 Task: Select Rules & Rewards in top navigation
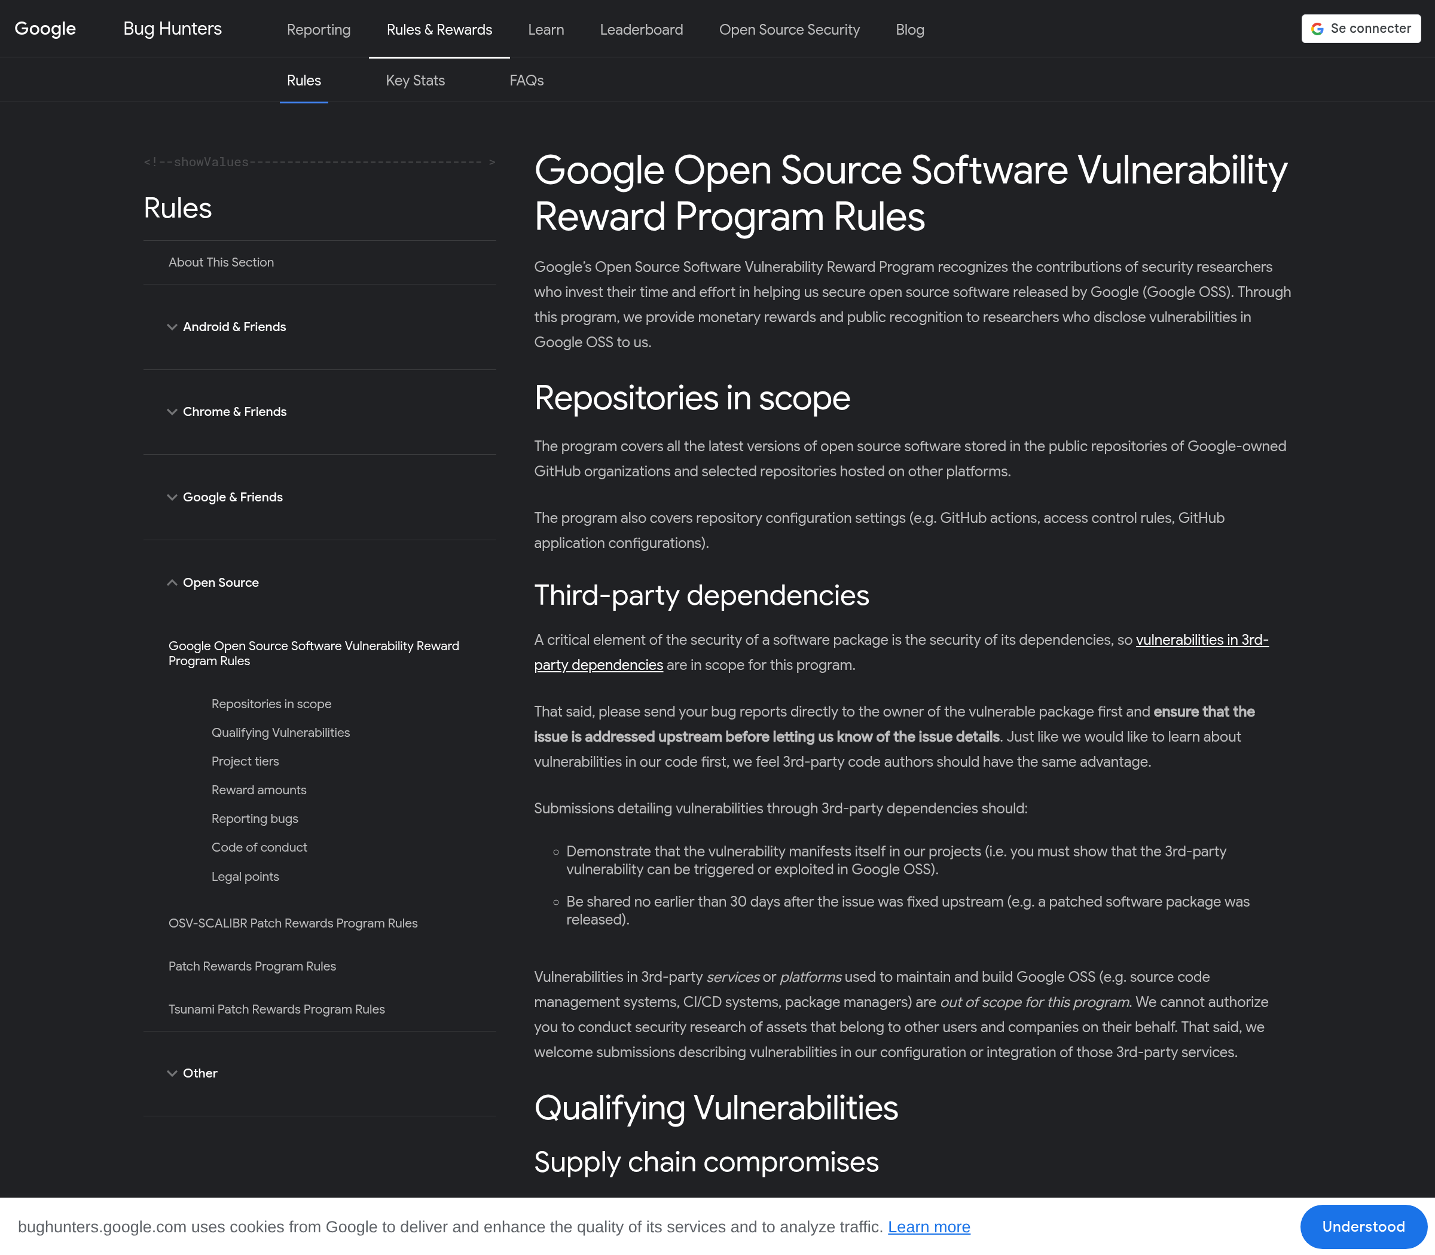(x=439, y=29)
